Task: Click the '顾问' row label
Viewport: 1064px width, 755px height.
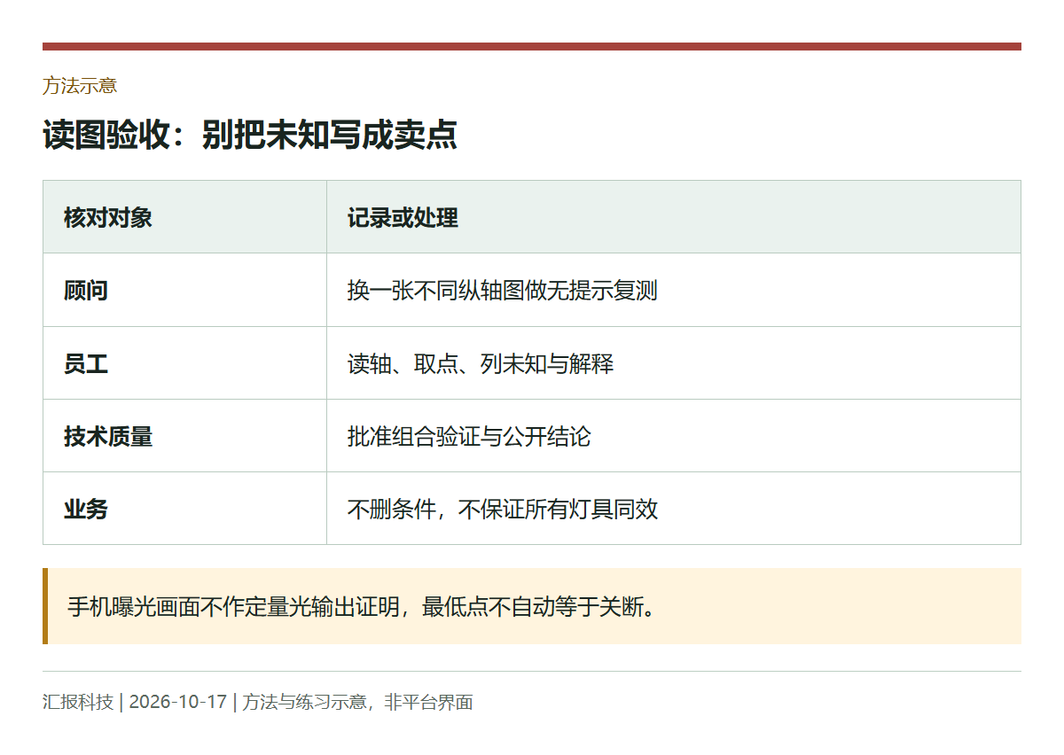Action: coord(86,291)
